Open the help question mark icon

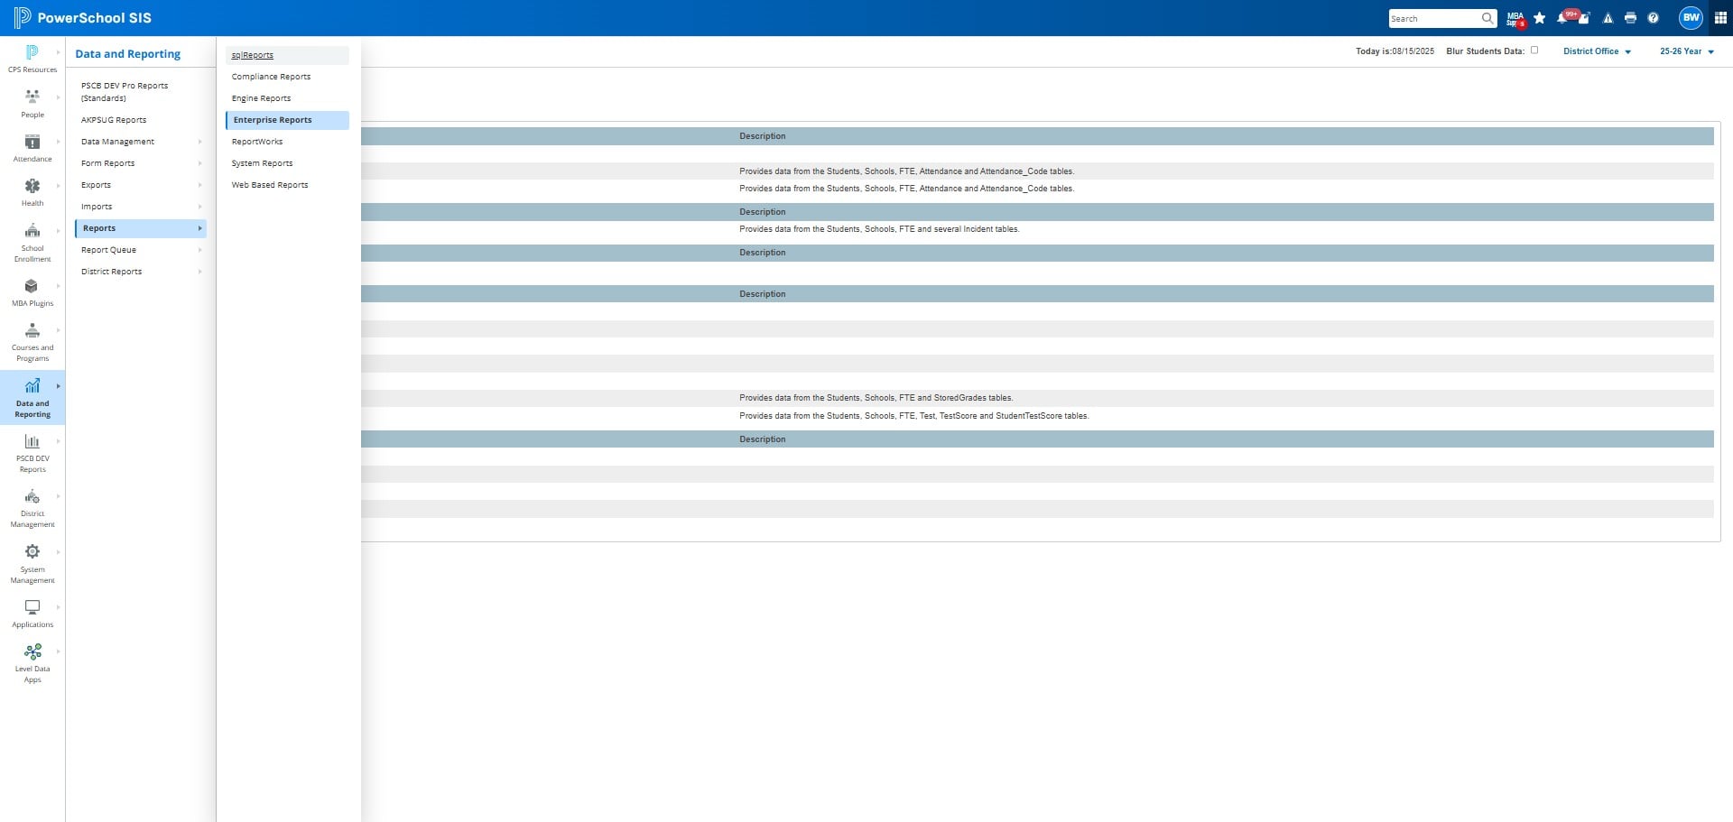(1653, 18)
